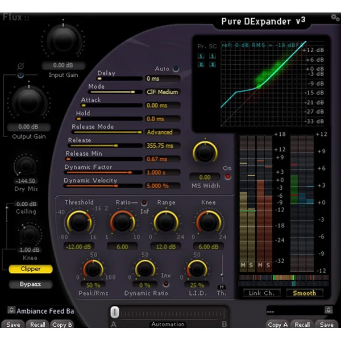341x341 pixels.
Task: Toggle the Clipper button
Action: (x=31, y=269)
